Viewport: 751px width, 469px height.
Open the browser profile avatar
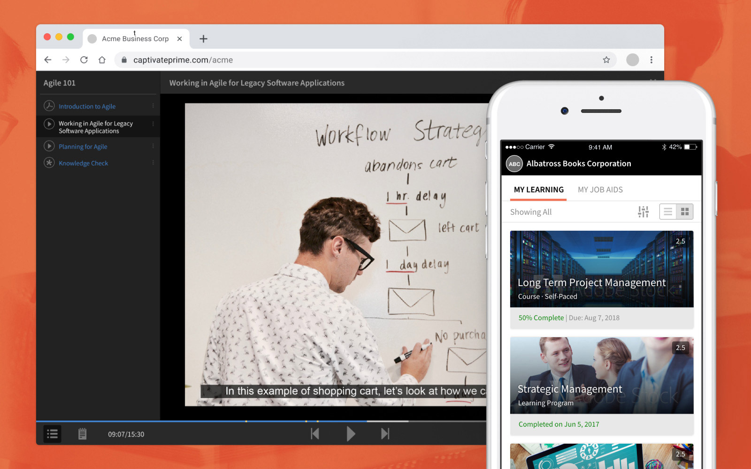633,60
